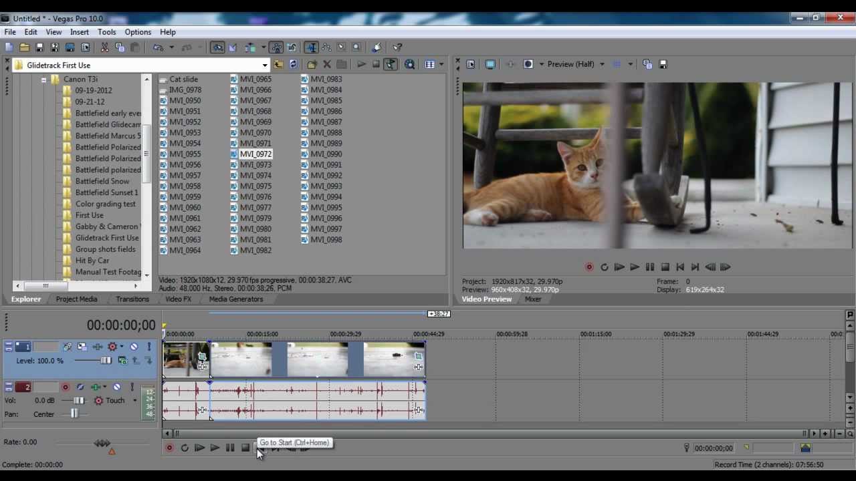Open the Insert menu
The height and width of the screenshot is (481, 856).
pyautogui.click(x=79, y=32)
